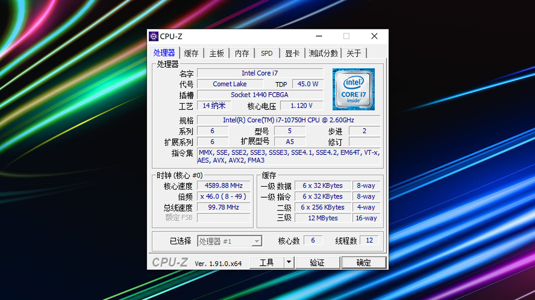Click the 时钟 (核心 #0) group label
The width and height of the screenshot is (535, 300).
coord(180,175)
